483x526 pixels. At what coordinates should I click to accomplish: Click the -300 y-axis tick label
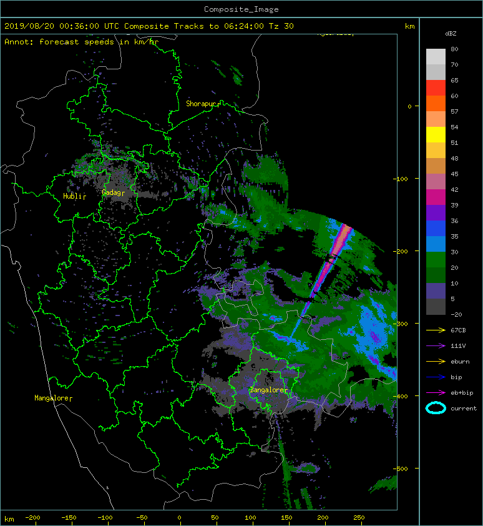point(401,324)
